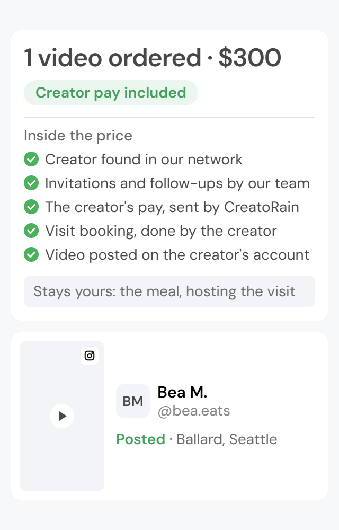Screen dimensions: 339x530
Task: Open the video thumbnail preview
Action: pos(62,416)
